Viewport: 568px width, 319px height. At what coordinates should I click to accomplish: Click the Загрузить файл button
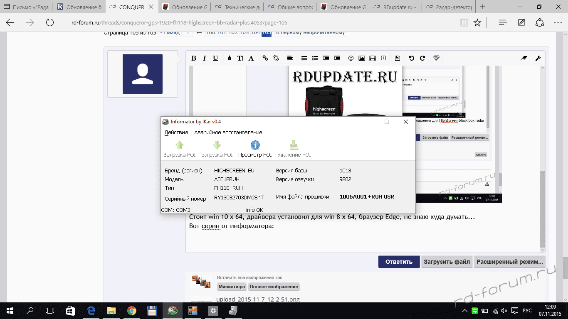(x=447, y=262)
